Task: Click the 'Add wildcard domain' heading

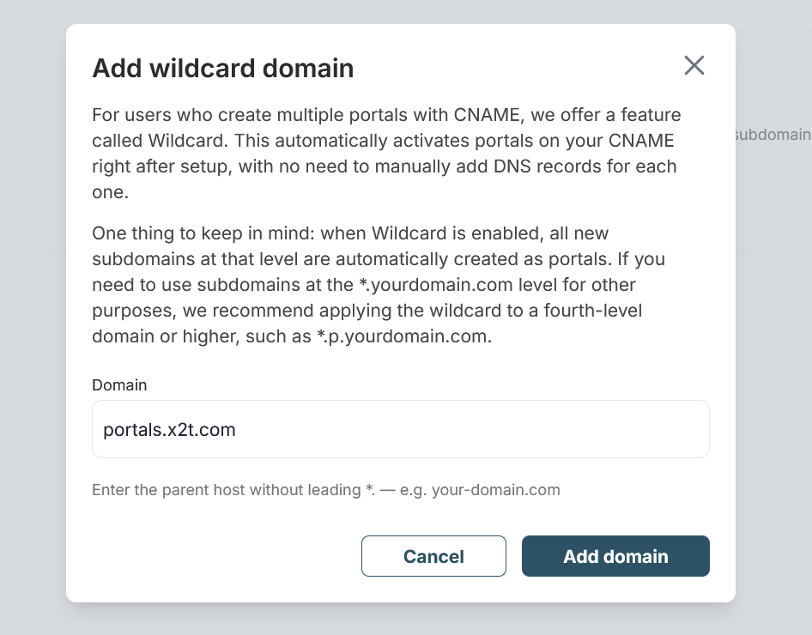Action: [222, 69]
